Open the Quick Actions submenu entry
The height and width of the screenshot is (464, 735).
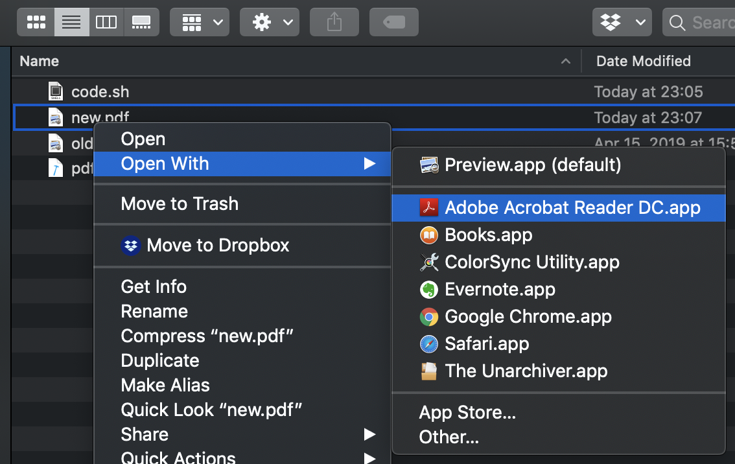(242, 457)
